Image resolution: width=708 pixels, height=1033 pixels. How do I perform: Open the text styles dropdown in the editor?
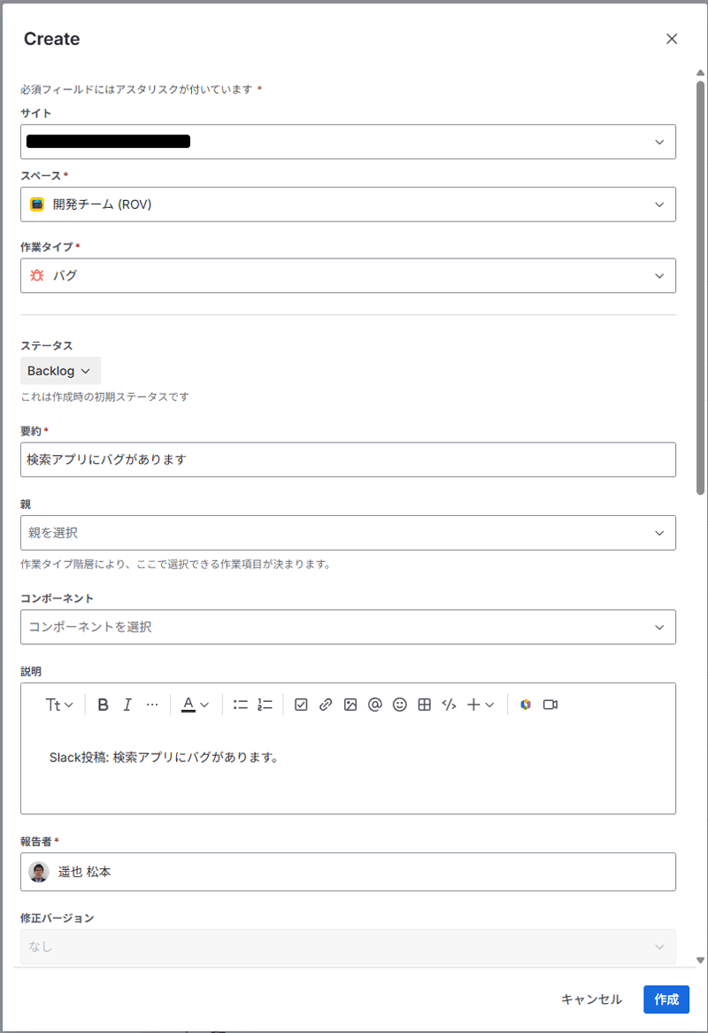[x=57, y=704]
